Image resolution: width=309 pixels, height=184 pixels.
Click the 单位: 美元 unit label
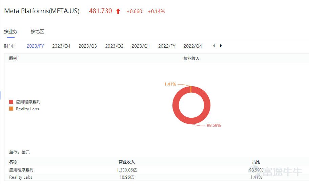click(x=19, y=152)
